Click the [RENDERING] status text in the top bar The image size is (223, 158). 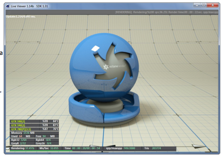click(124, 12)
